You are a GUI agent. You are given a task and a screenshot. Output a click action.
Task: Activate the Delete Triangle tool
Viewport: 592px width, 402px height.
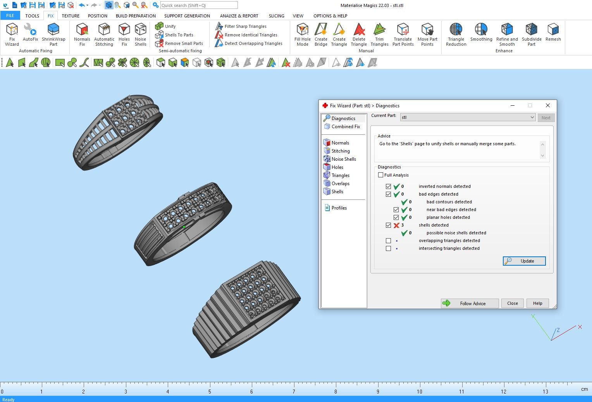click(x=359, y=34)
